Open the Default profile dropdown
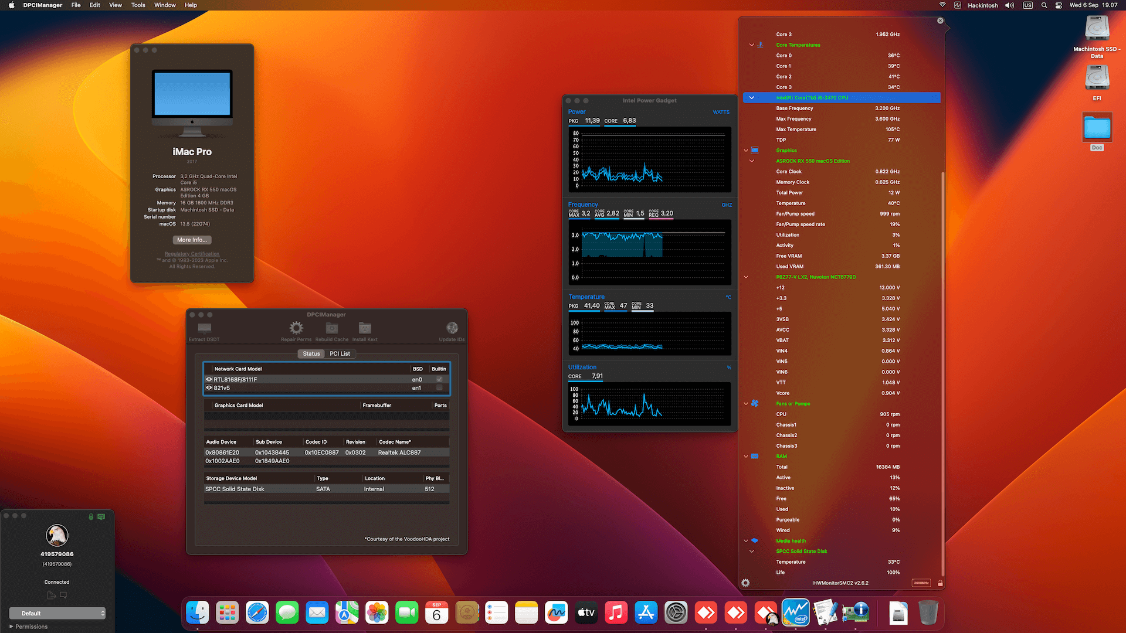The height and width of the screenshot is (633, 1126). click(57, 613)
